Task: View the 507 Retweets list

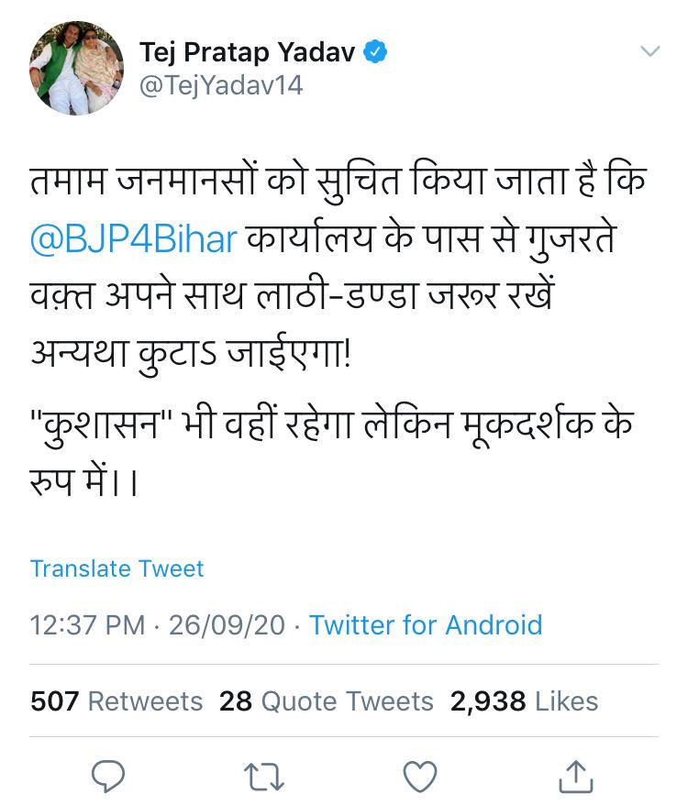Action: coord(117,701)
